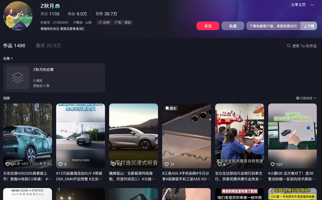The height and width of the screenshot is (200, 322).
Task: Click the 合集 1 section heading
Action: point(8,59)
